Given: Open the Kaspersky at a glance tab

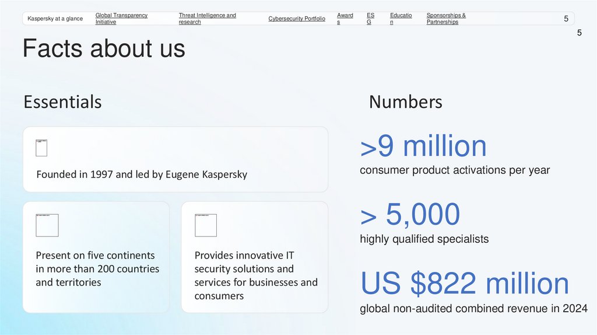Looking at the screenshot, I should point(55,19).
